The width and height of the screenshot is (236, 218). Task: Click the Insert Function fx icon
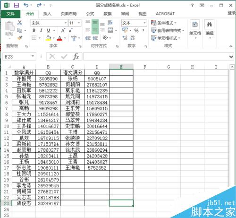(x=76, y=56)
